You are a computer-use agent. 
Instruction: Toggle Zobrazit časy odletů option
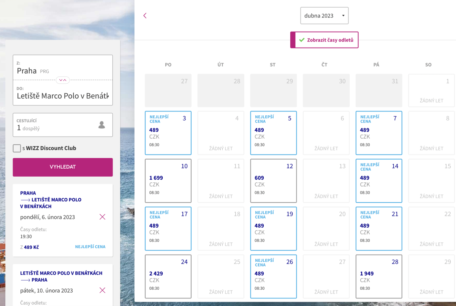[x=325, y=40]
